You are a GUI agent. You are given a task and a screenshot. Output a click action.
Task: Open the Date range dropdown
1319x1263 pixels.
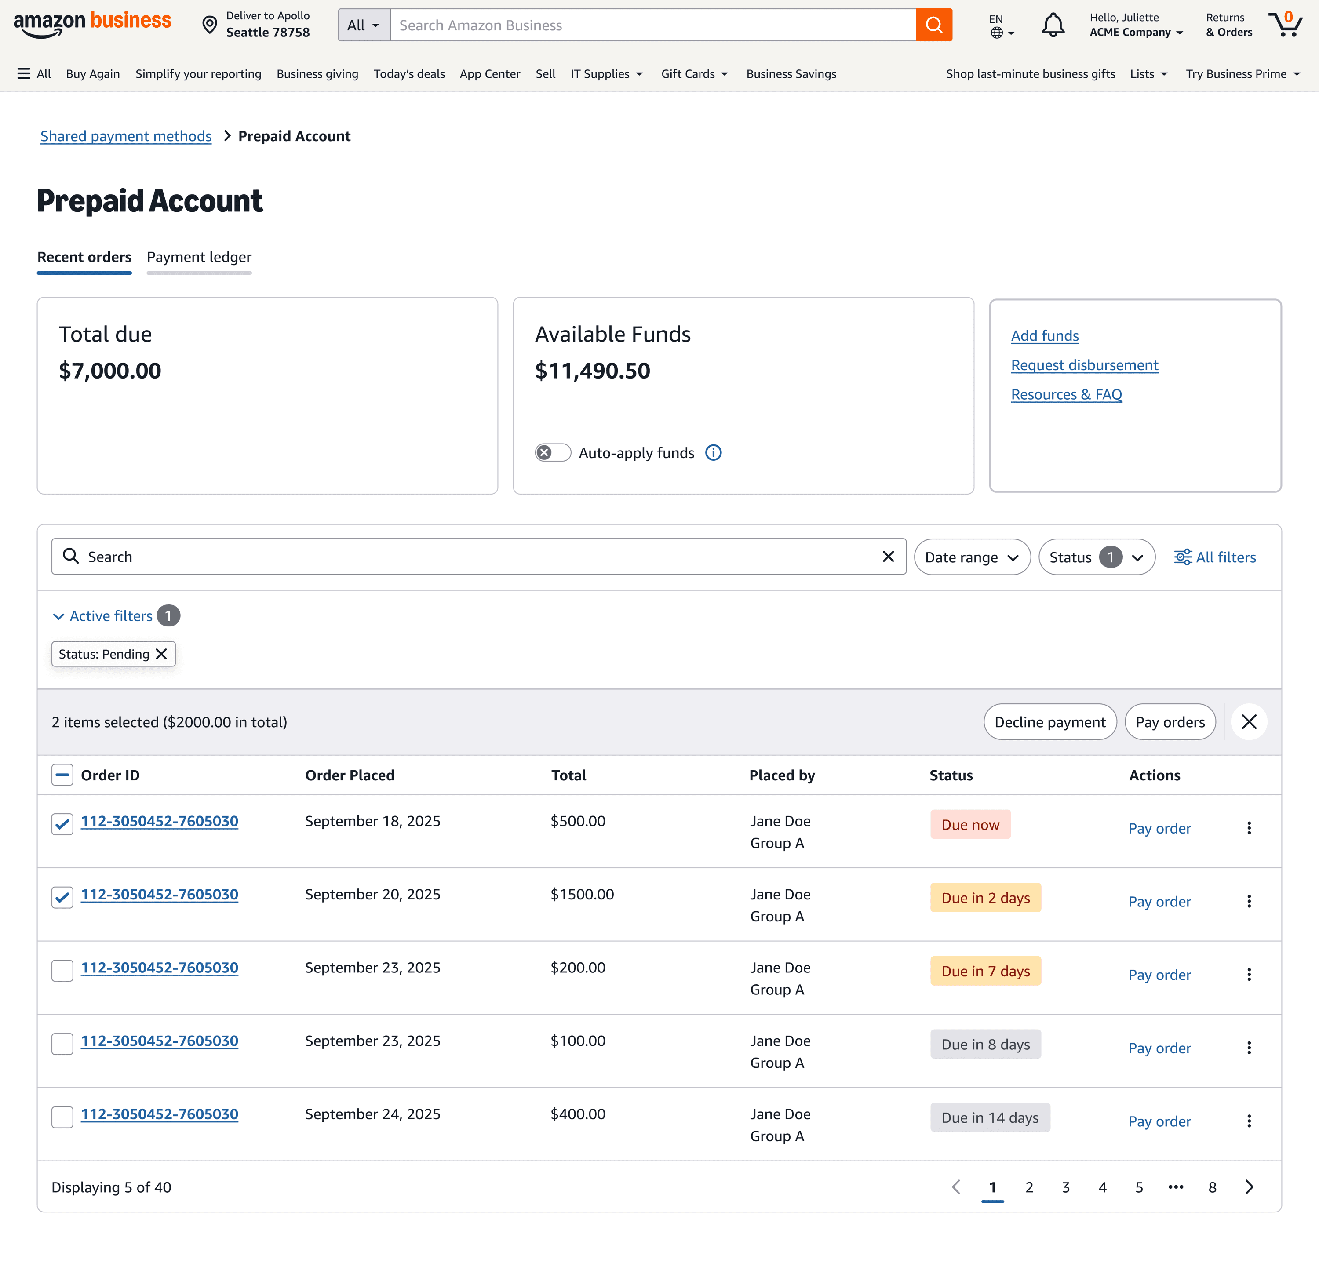click(x=971, y=557)
